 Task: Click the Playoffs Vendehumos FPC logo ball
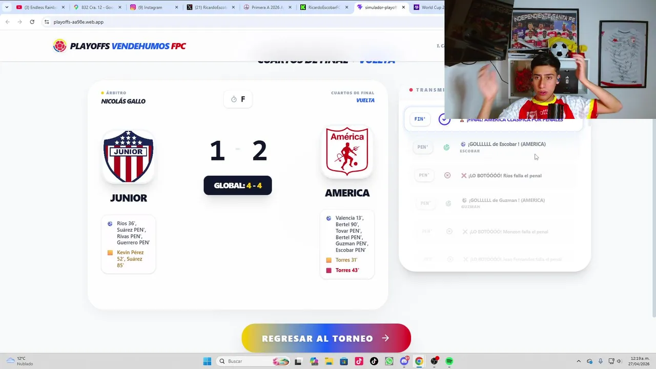[x=60, y=46]
